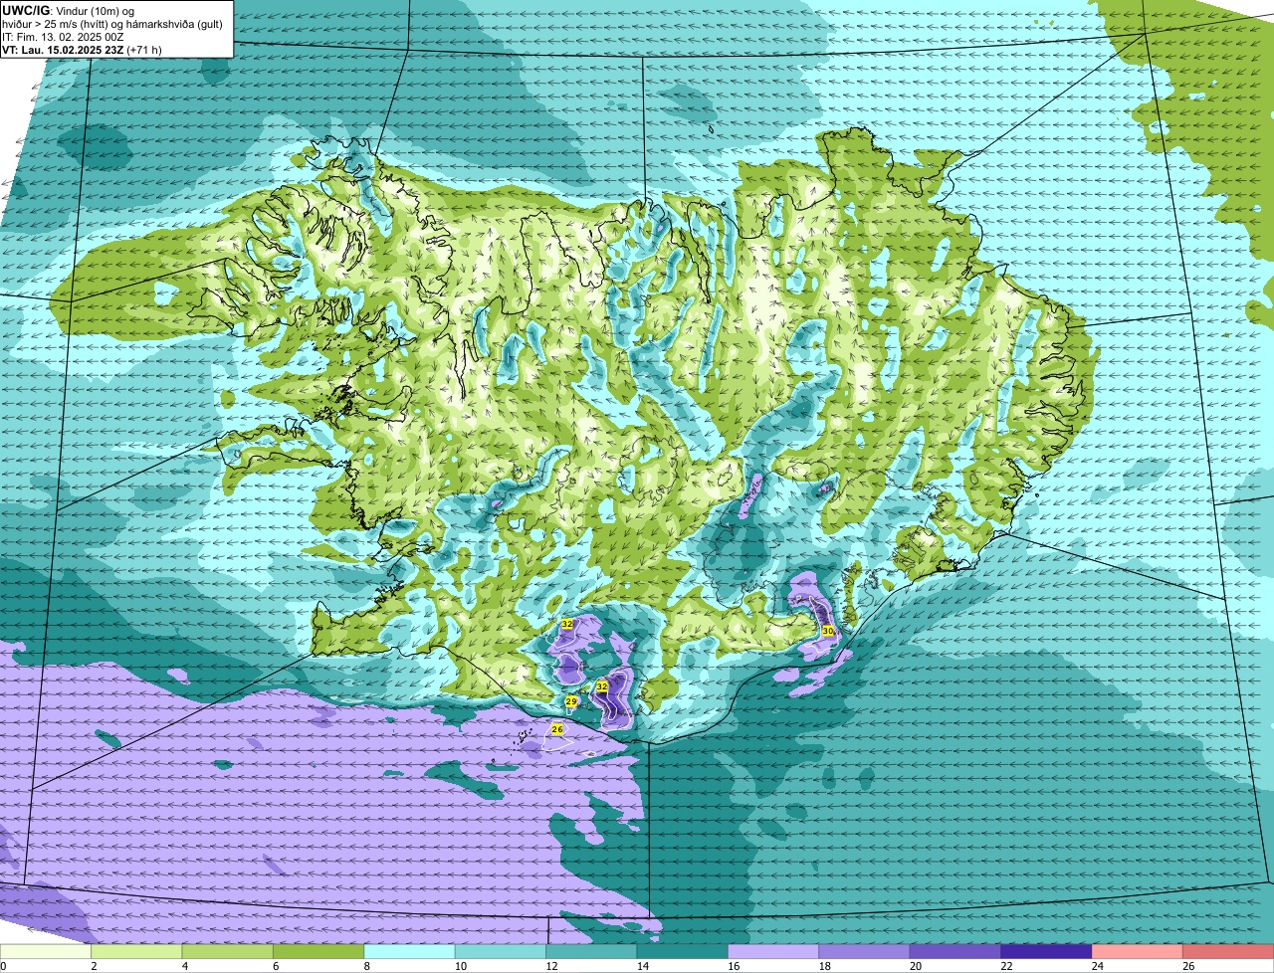Screen dimensions: 1274x973
Task: Click the 32 gust label right above the 29 label
Action: (602, 686)
